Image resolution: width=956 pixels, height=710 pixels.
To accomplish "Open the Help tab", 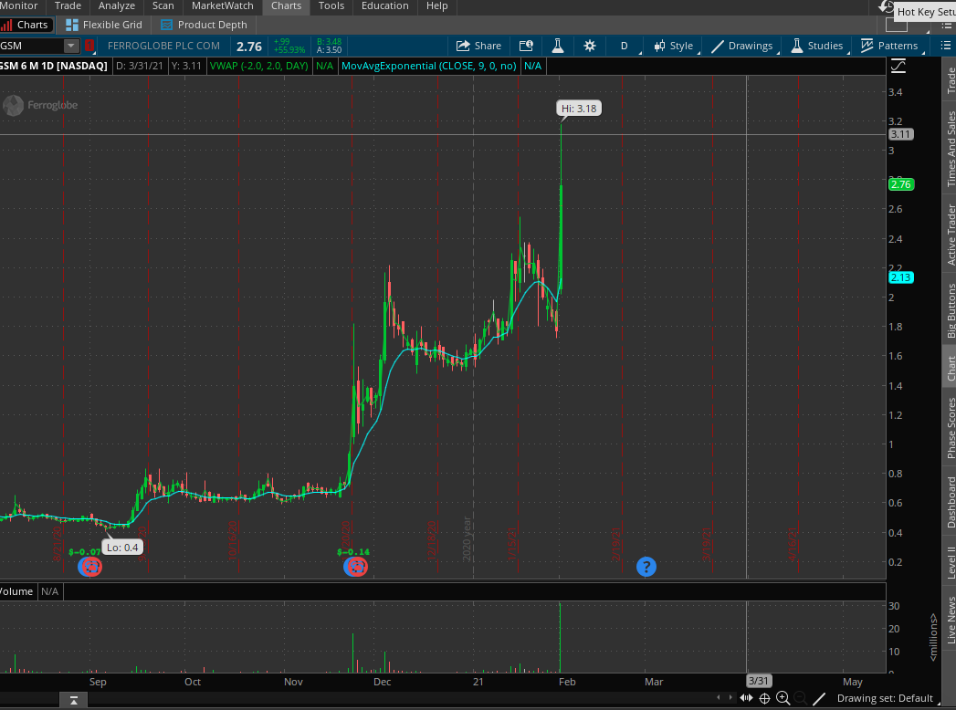I will tap(436, 6).
